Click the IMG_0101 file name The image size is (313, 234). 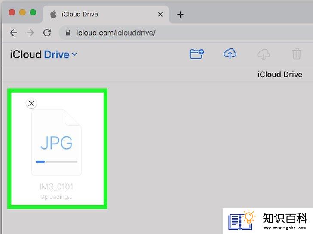(x=56, y=187)
